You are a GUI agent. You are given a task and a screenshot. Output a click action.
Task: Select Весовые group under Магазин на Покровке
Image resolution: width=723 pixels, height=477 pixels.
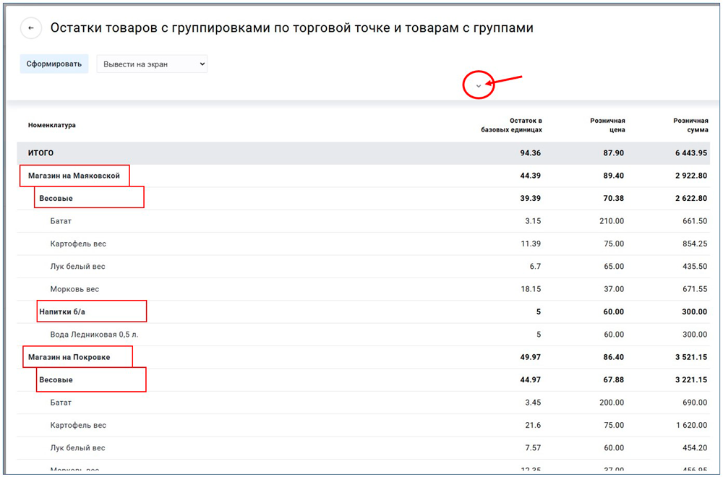point(56,379)
